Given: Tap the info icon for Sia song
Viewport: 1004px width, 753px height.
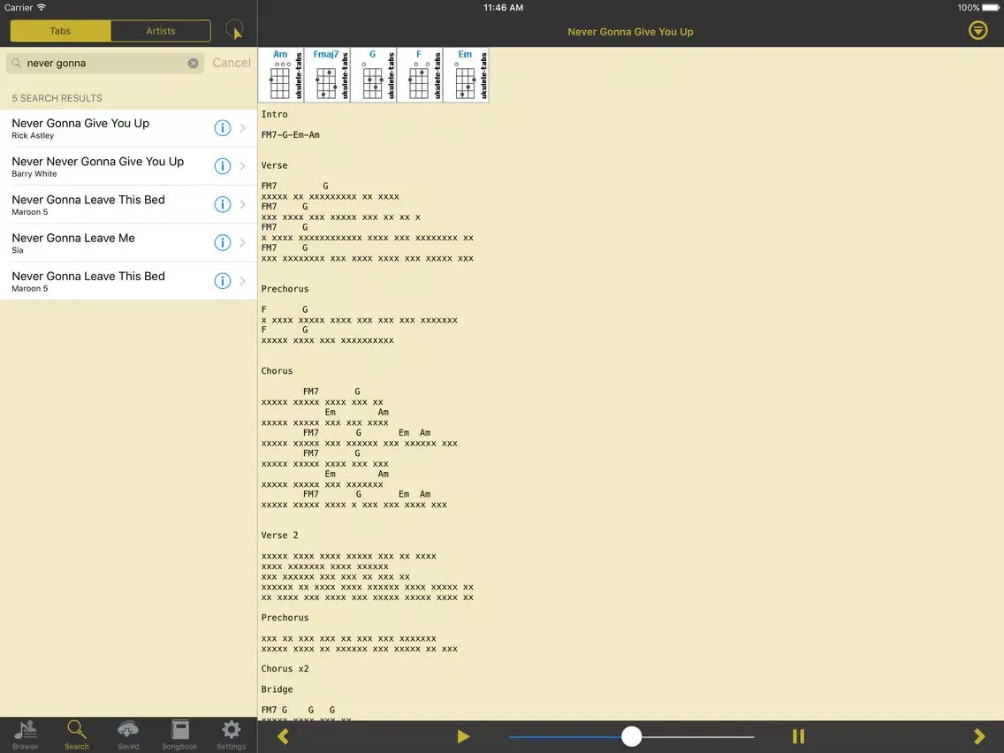Looking at the screenshot, I should pyautogui.click(x=223, y=243).
